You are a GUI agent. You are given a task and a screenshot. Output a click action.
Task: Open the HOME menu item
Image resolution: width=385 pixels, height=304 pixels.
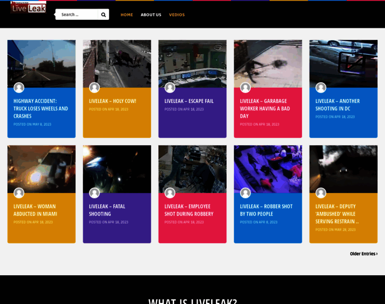pyautogui.click(x=127, y=15)
